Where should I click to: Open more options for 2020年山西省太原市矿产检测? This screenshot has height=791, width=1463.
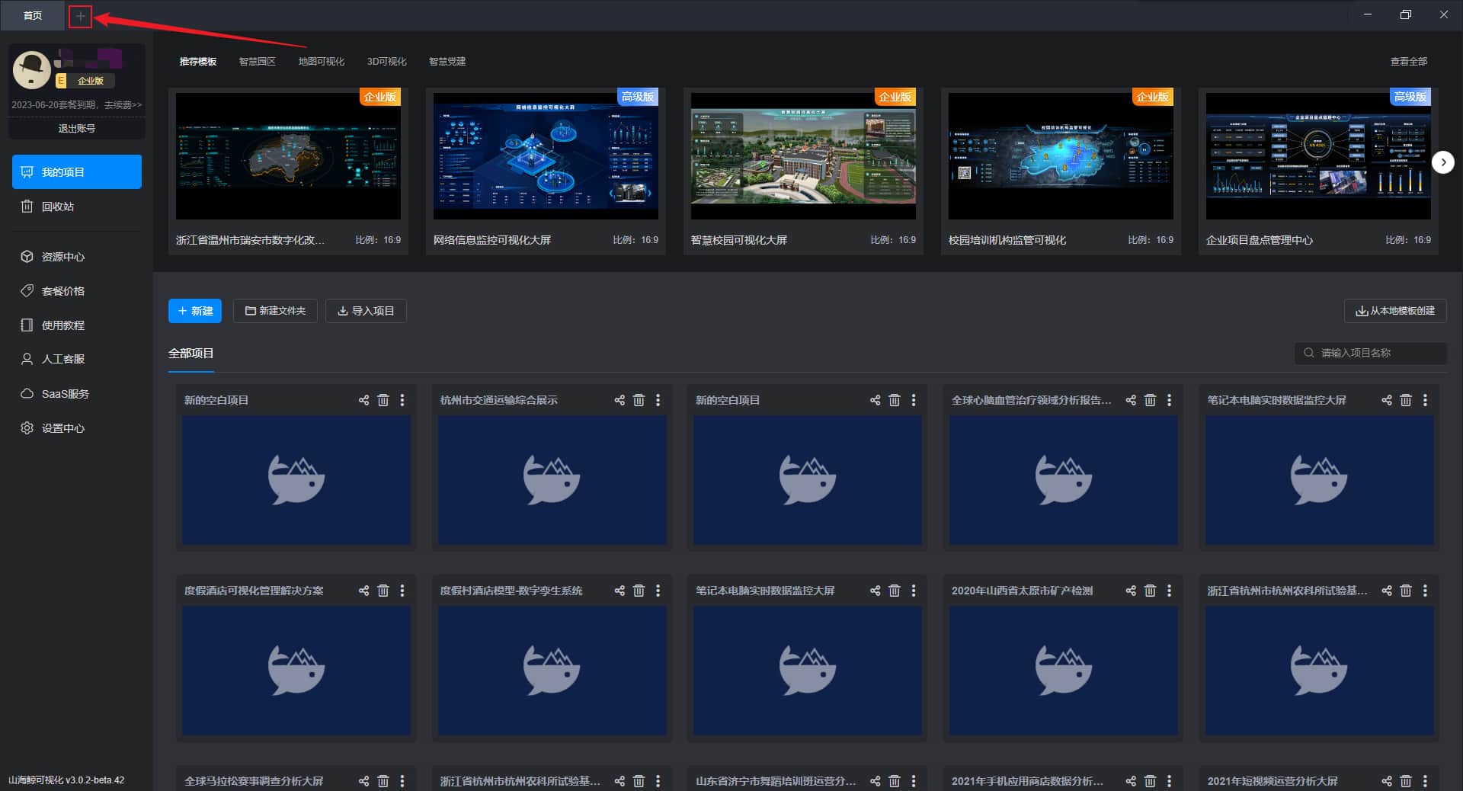pos(1169,591)
